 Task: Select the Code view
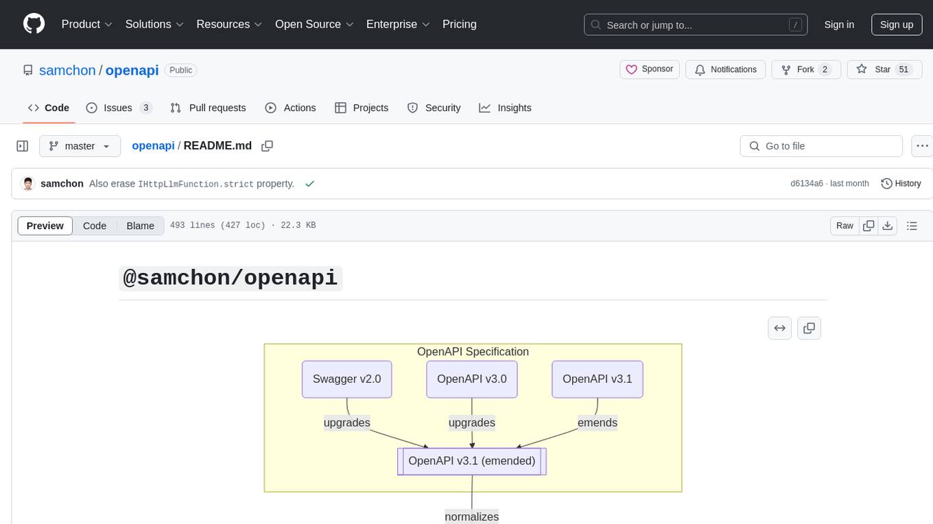coord(95,226)
